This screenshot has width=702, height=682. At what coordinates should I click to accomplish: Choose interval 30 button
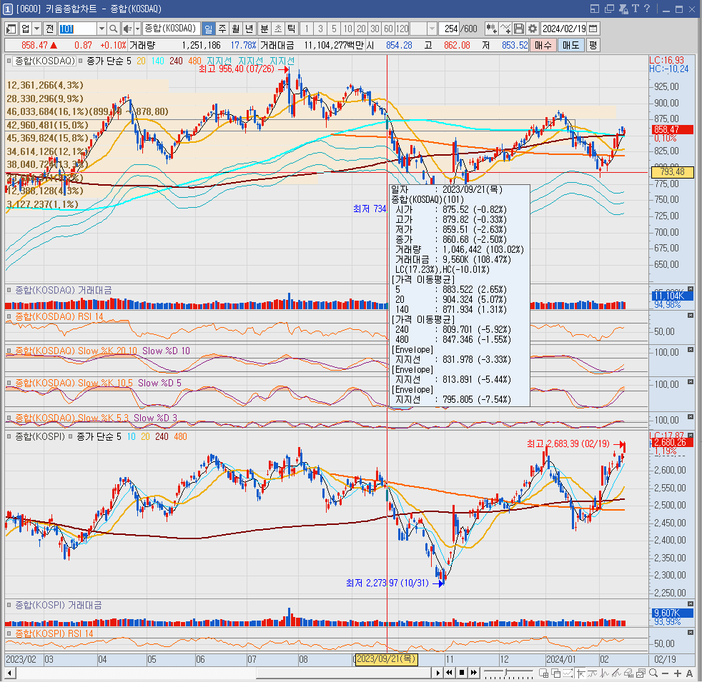[x=375, y=29]
